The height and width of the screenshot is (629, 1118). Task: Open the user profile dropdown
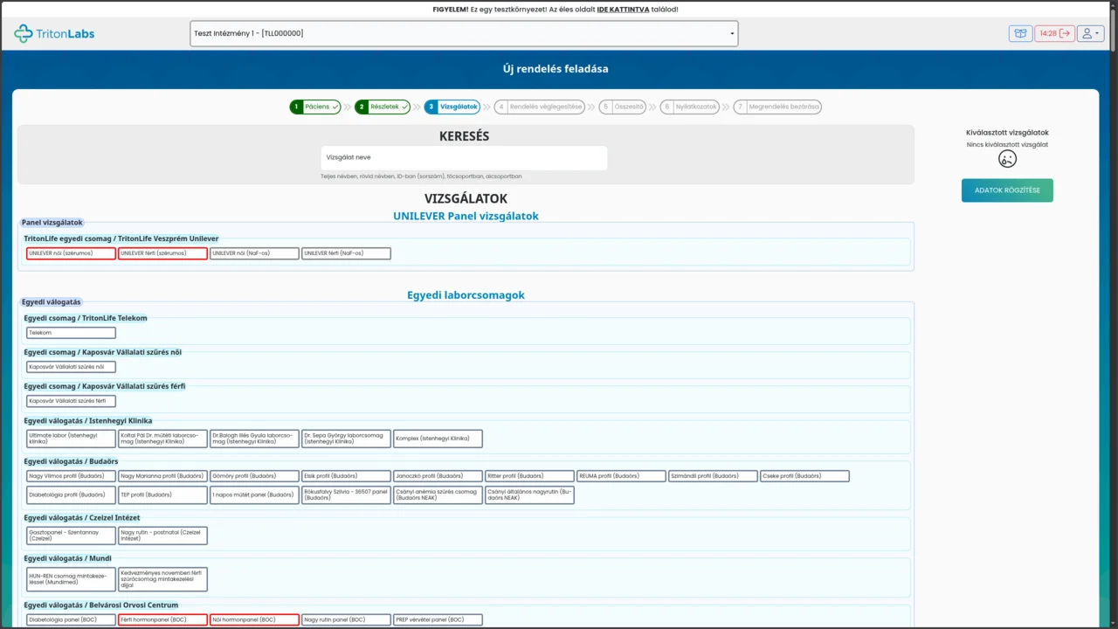1090,33
